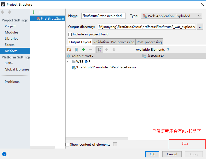This screenshot has height=159, width=206.
Task: Remove the selected layout element with the minus icon
Action: [x=91, y=50]
